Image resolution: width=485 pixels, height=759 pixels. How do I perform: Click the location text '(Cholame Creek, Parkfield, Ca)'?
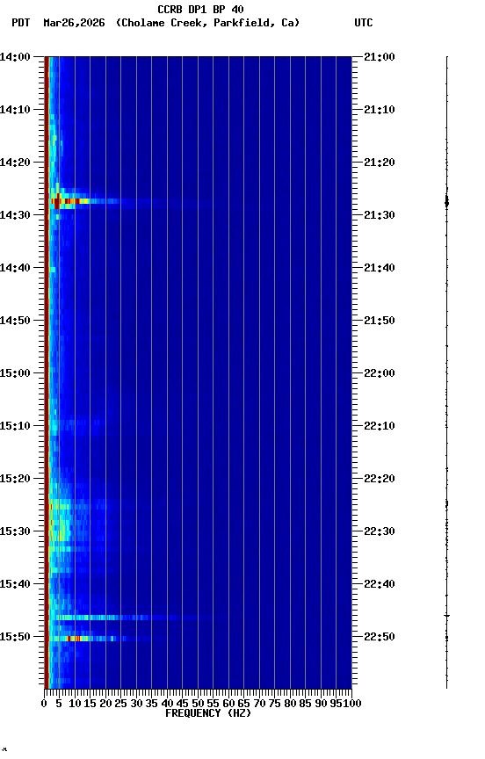pyautogui.click(x=207, y=23)
